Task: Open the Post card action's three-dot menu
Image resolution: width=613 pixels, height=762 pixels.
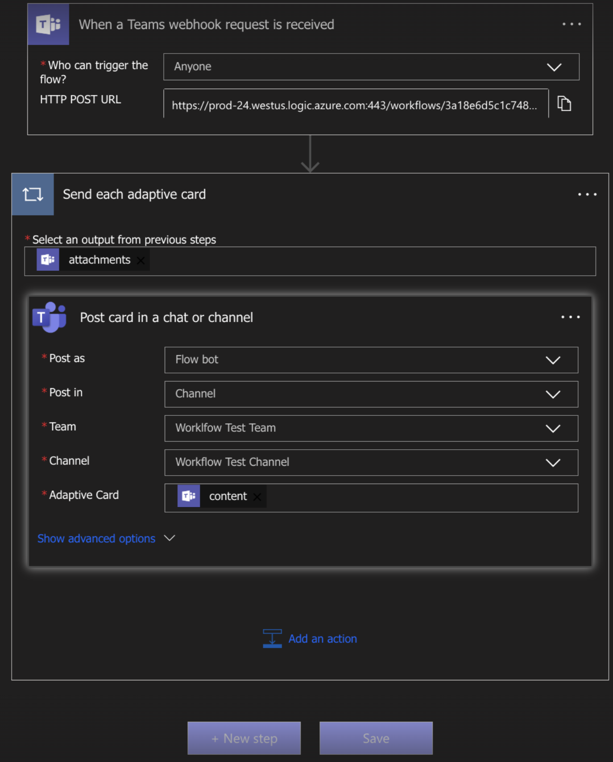Action: (x=571, y=317)
